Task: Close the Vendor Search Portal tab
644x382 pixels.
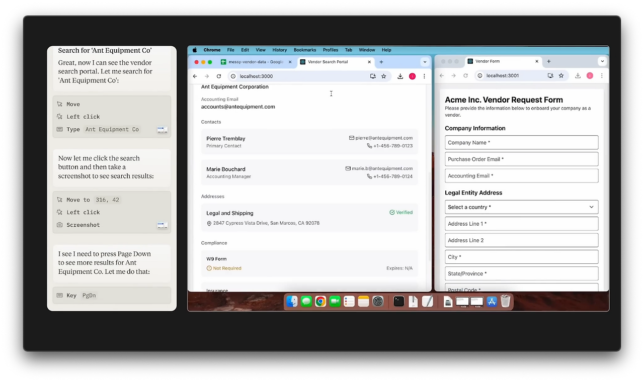Action: coord(369,62)
